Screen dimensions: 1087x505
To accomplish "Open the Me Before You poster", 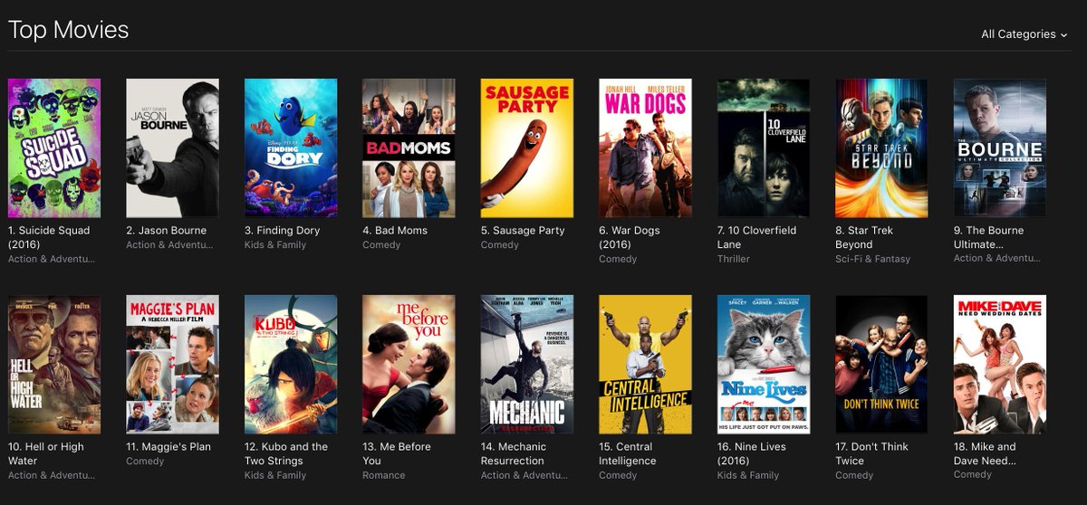I will tap(409, 365).
